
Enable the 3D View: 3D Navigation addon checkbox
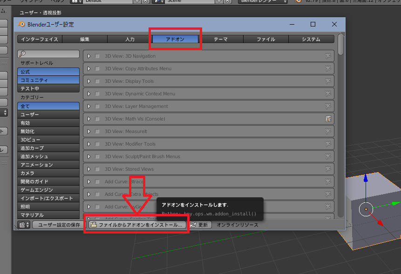pyautogui.click(x=97, y=56)
